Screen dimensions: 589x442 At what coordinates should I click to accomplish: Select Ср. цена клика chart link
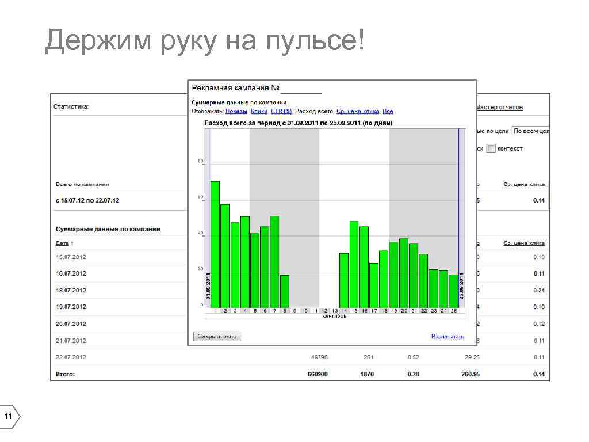coord(358,111)
